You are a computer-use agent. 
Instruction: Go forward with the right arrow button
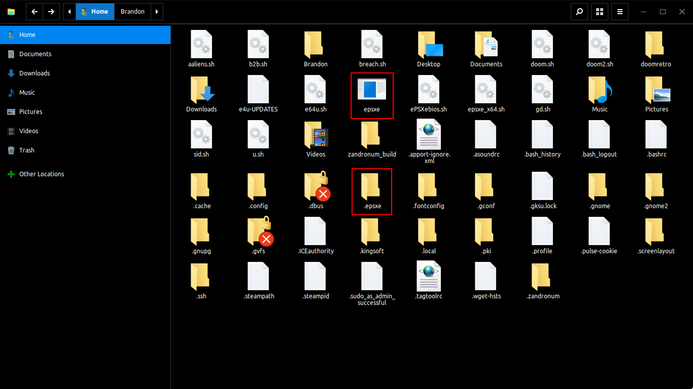51,11
